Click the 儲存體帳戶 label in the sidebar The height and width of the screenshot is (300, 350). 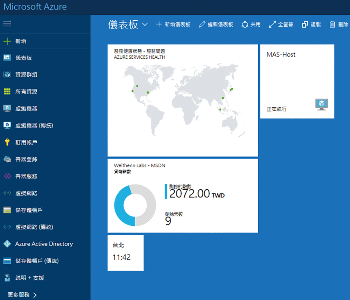click(29, 210)
